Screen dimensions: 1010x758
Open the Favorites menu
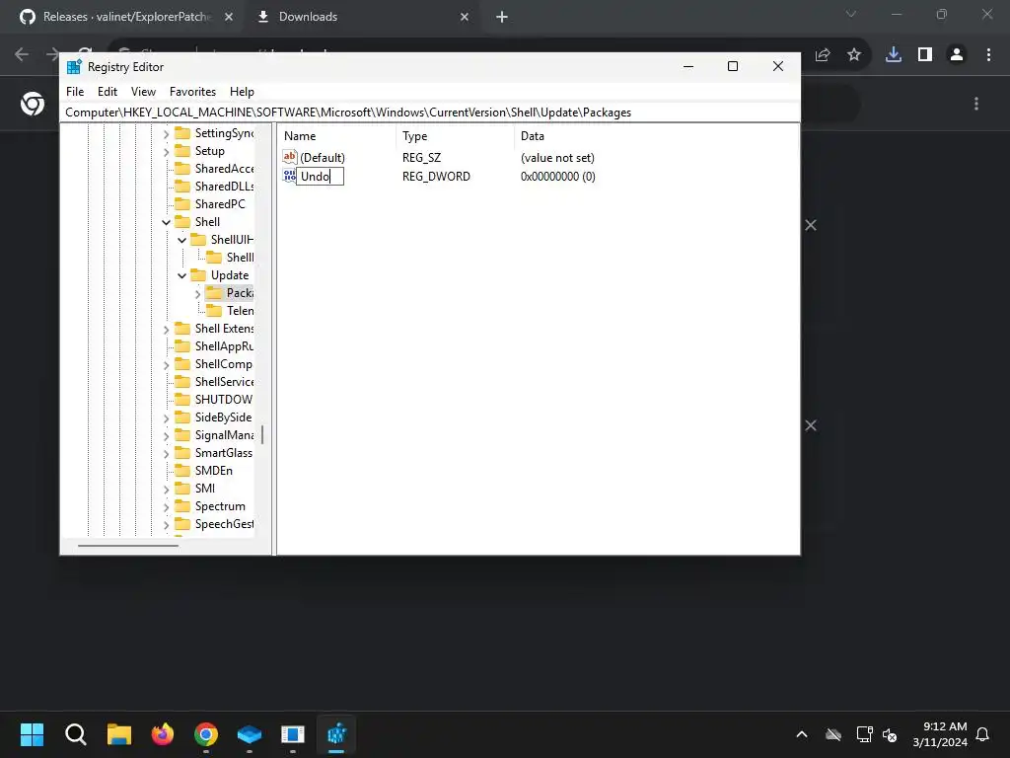(192, 92)
